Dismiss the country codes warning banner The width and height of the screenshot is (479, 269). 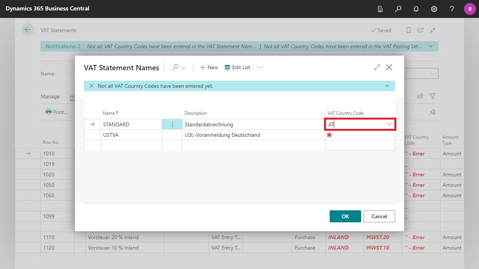[x=92, y=86]
